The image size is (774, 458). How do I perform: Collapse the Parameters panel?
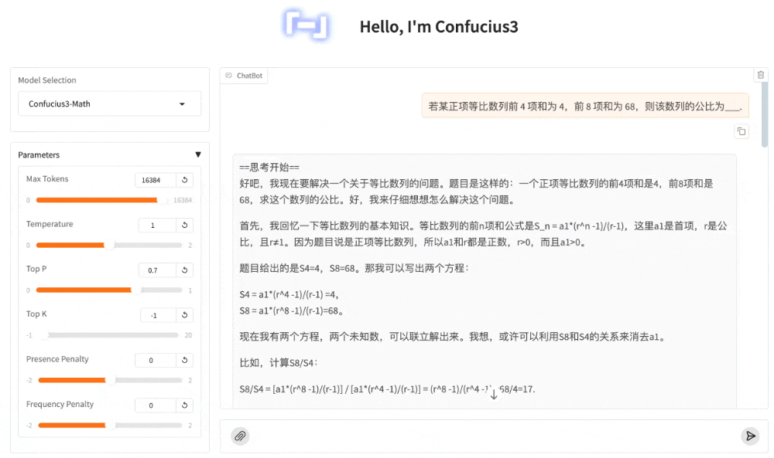[198, 154]
